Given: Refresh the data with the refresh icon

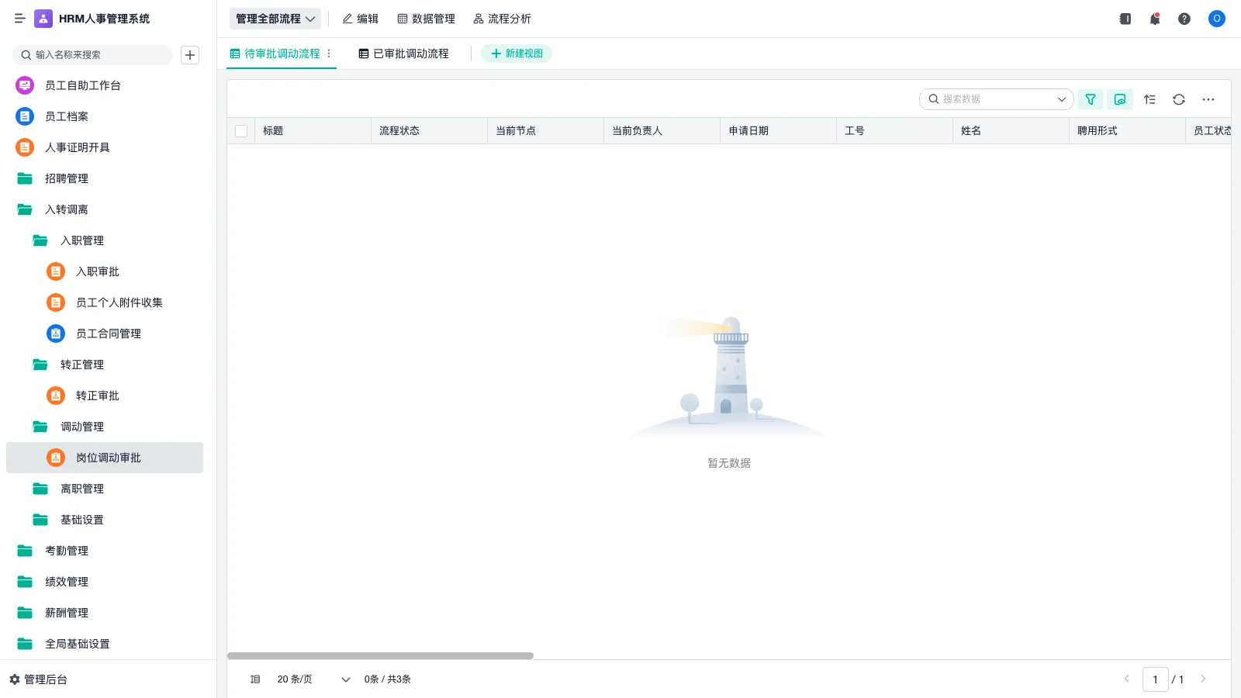Looking at the screenshot, I should pyautogui.click(x=1179, y=99).
